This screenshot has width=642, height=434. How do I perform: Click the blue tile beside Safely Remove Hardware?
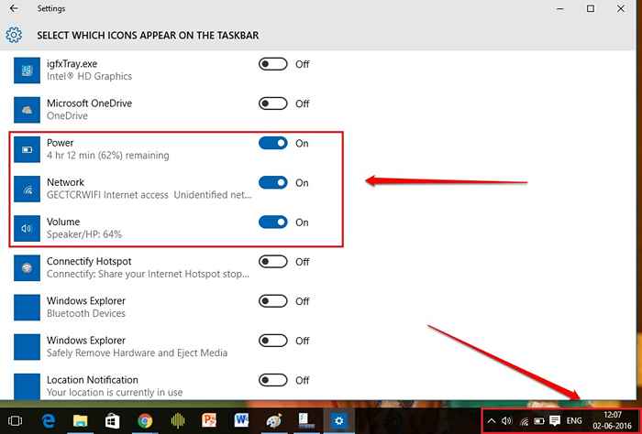coord(27,347)
